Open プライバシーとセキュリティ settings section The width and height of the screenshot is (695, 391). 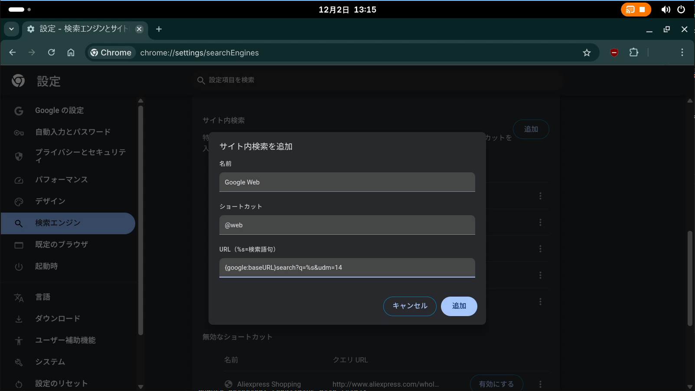tap(80, 156)
